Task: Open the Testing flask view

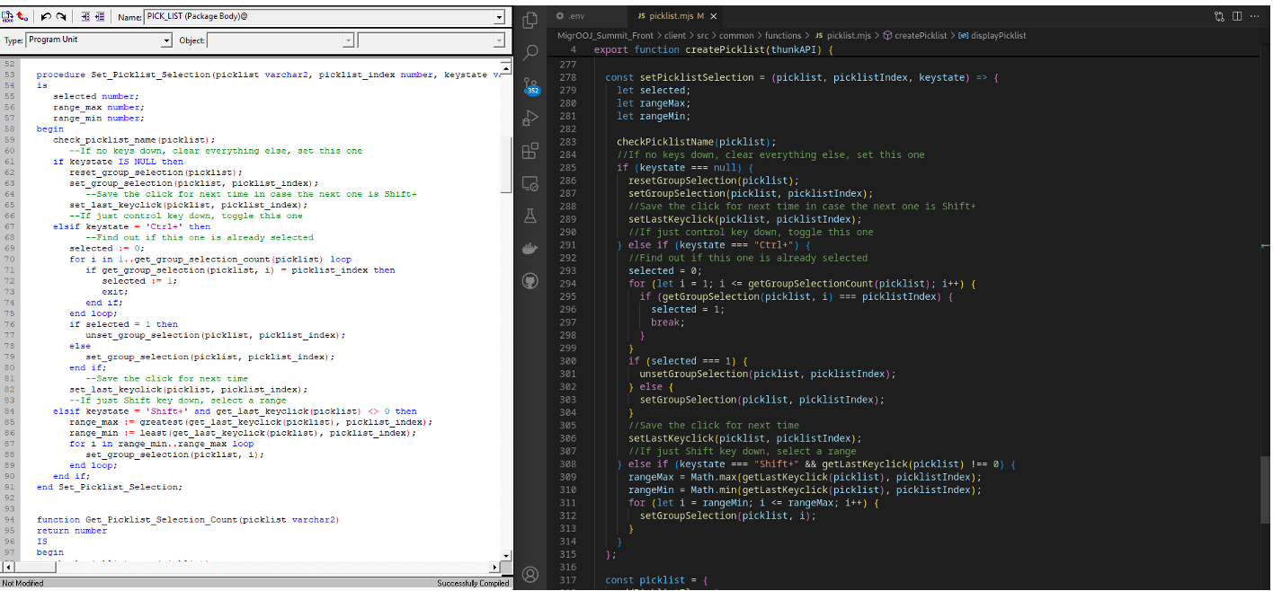Action: pos(530,216)
